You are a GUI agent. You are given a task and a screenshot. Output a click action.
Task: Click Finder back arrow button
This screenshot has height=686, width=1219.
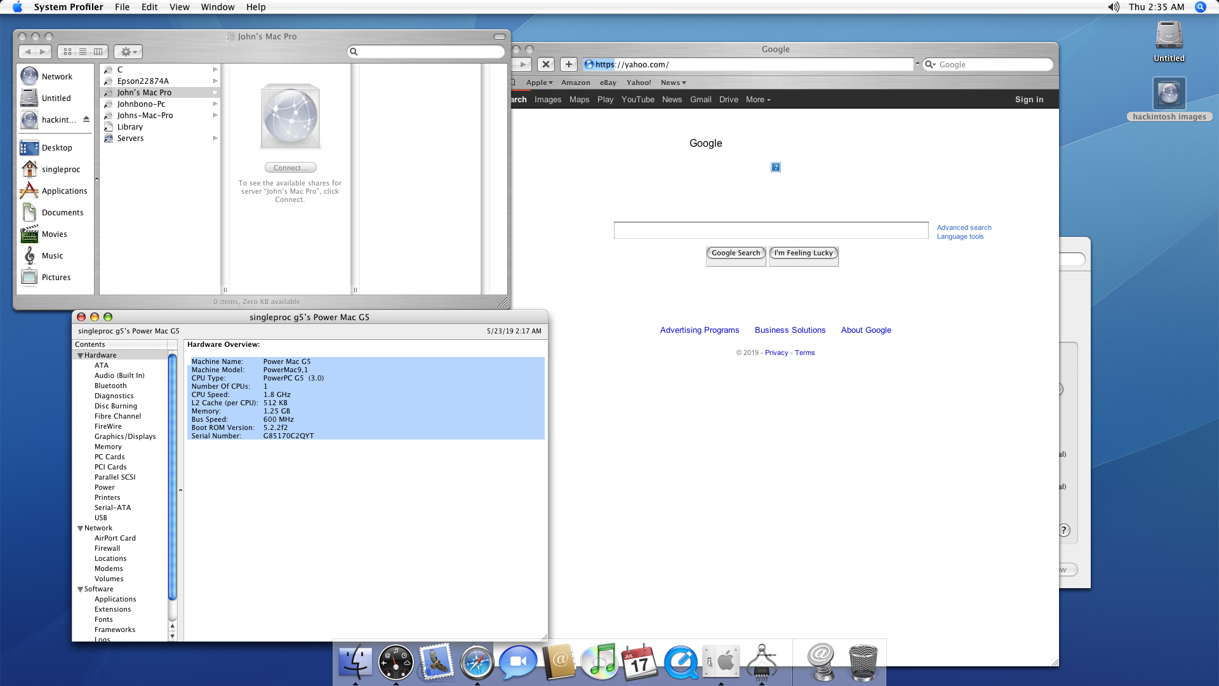click(27, 51)
